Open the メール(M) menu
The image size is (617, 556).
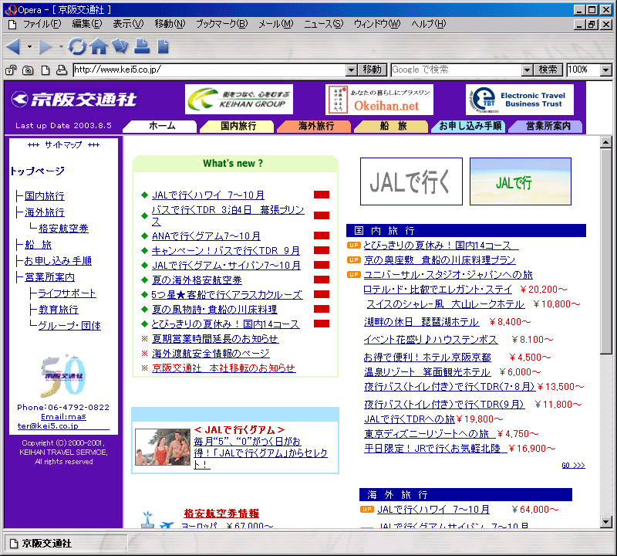pyautogui.click(x=276, y=24)
